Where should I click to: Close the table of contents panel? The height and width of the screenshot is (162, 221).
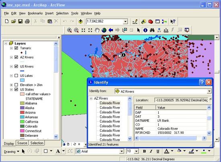pos(59,37)
